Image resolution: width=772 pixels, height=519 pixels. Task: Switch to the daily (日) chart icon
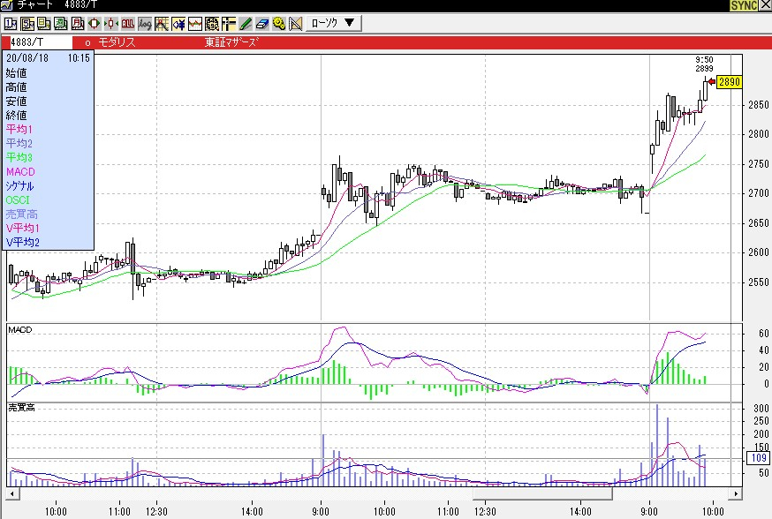42,23
